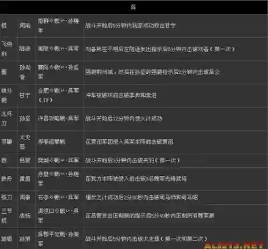Select the 甘宁 character name cell

click(x=25, y=95)
